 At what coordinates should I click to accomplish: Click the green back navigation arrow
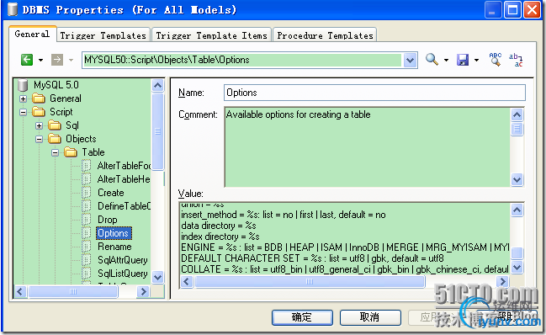click(27, 60)
